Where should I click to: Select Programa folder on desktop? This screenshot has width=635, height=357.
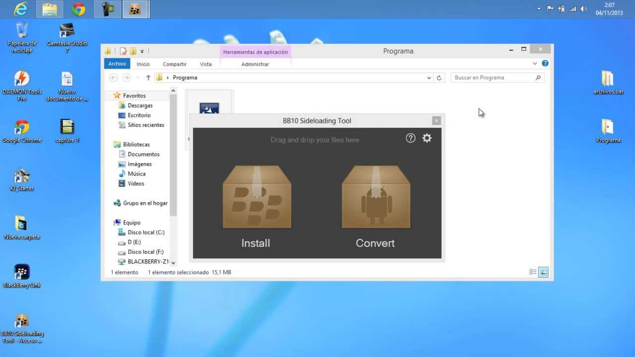(608, 131)
